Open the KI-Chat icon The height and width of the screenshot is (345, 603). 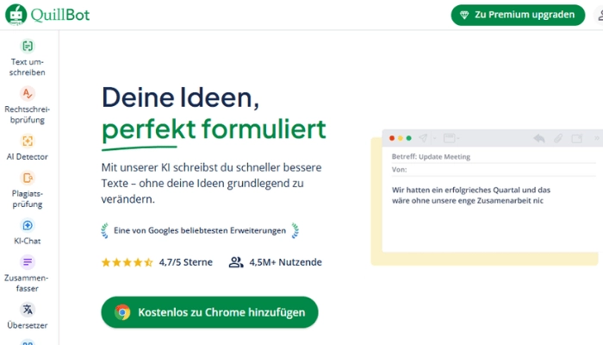pos(28,225)
